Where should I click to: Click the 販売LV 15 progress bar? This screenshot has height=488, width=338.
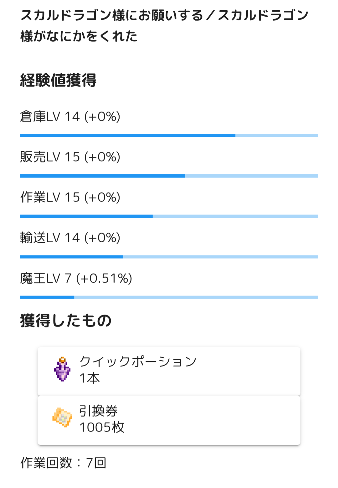pos(169,176)
